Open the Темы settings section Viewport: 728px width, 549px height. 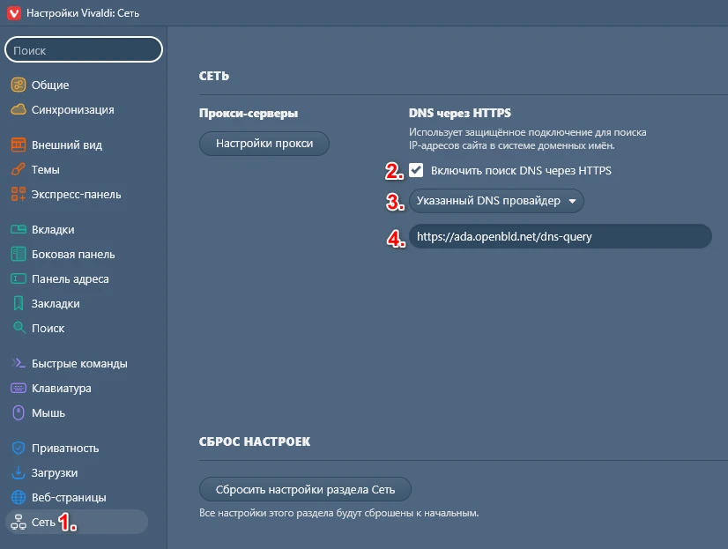coord(46,170)
